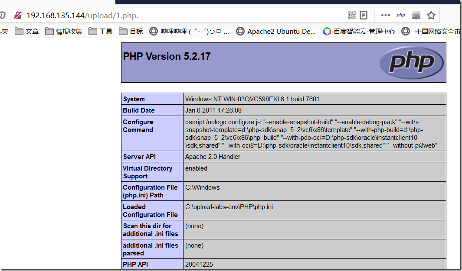Click the php extension icon in address bar
The image size is (462, 271).
point(401,15)
